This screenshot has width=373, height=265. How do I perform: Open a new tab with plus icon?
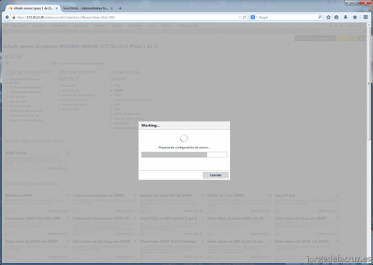click(120, 8)
